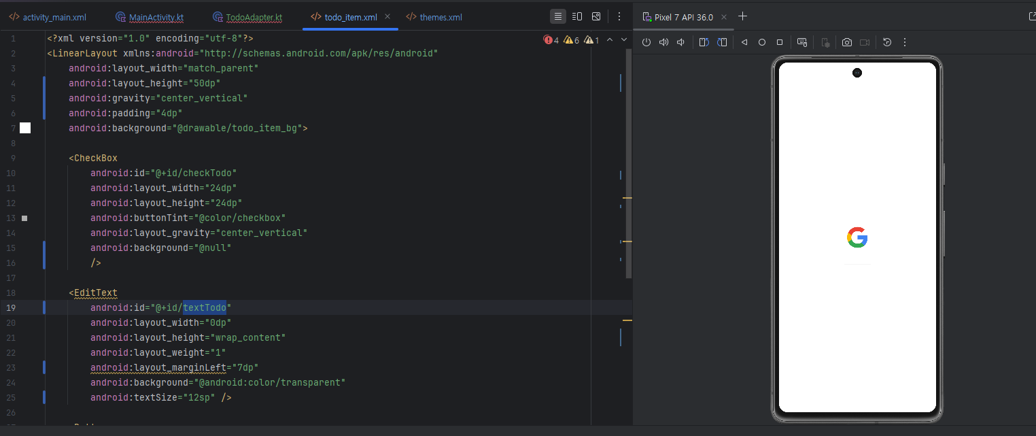The image size is (1036, 436).
Task: Click emulator Back navigation button
Action: [x=744, y=42]
